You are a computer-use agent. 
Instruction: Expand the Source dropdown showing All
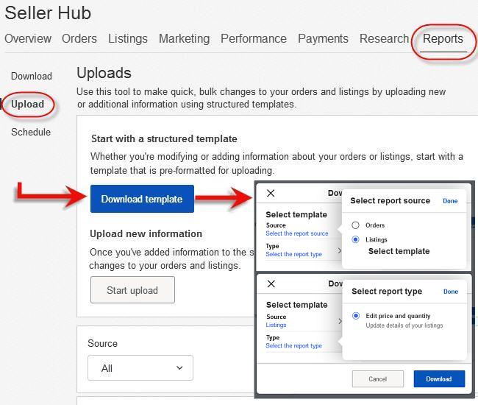click(x=140, y=367)
